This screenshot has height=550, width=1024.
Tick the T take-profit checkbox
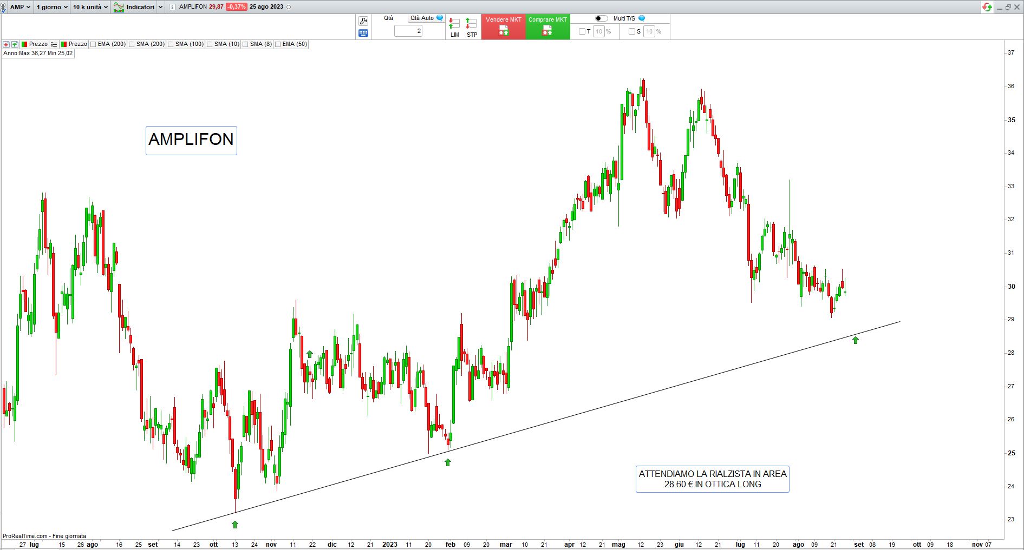tap(582, 31)
